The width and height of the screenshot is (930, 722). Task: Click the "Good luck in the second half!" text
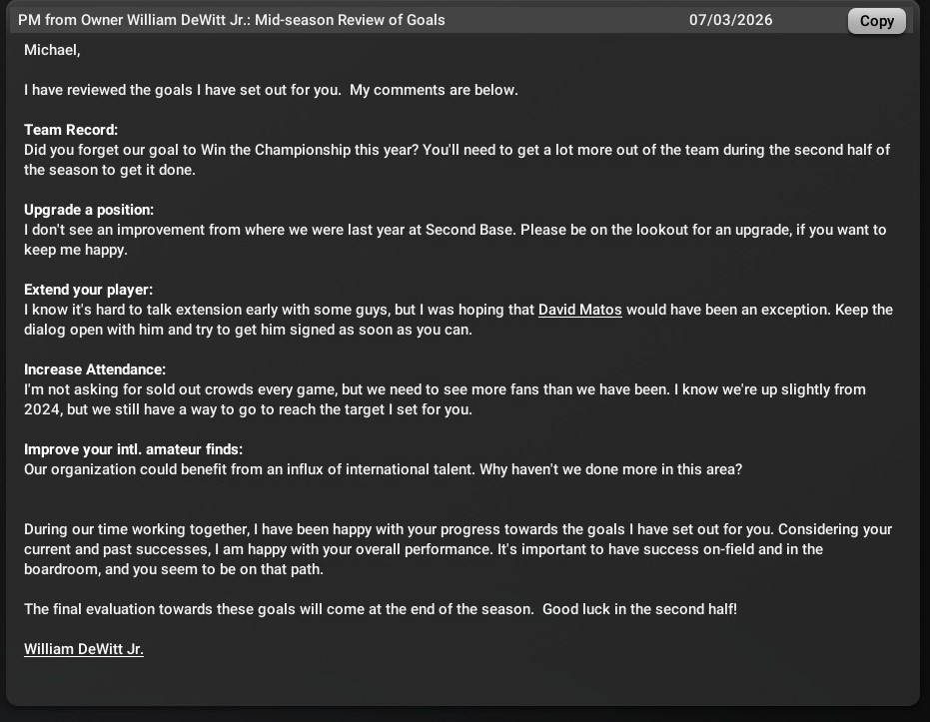639,609
